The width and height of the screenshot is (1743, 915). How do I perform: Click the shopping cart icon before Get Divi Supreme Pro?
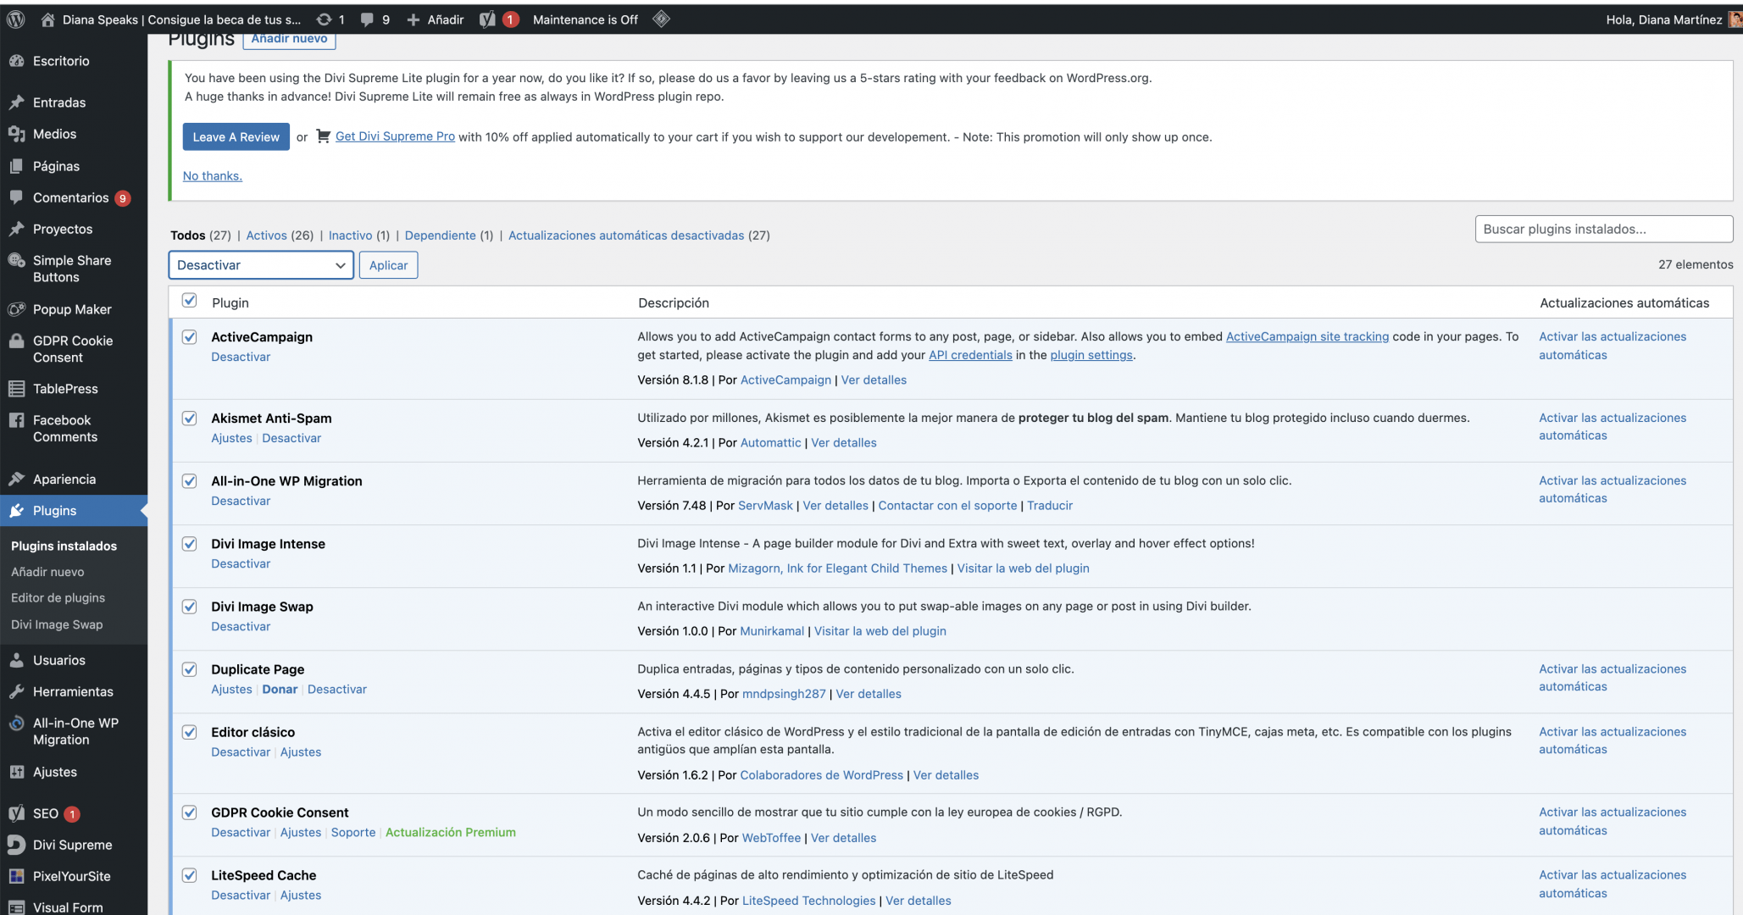(x=323, y=136)
